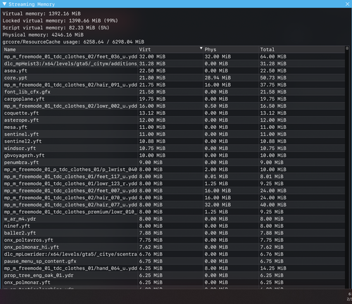Screen dimensions: 352x304
Task: Select the asterope.yft row
Action: click(174, 120)
